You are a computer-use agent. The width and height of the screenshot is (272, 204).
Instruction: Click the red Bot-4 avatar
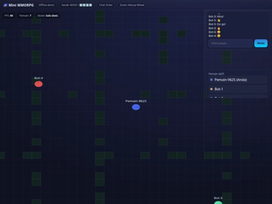point(38,84)
